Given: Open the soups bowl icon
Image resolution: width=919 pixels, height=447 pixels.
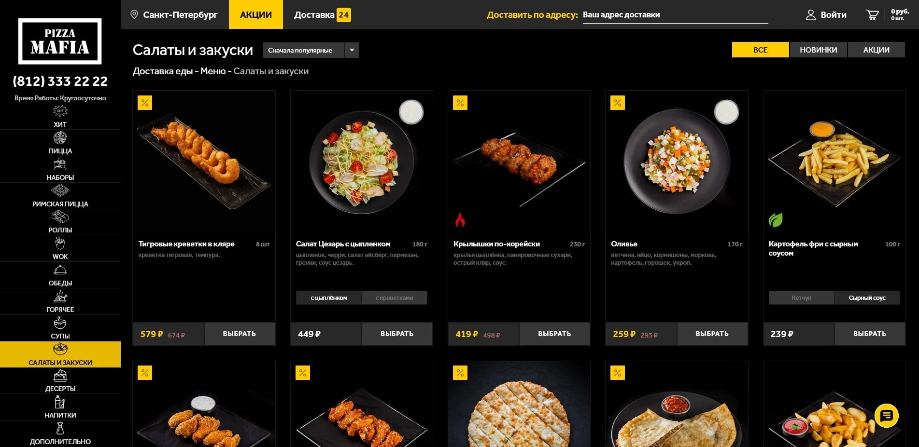Looking at the screenshot, I should tap(60, 323).
